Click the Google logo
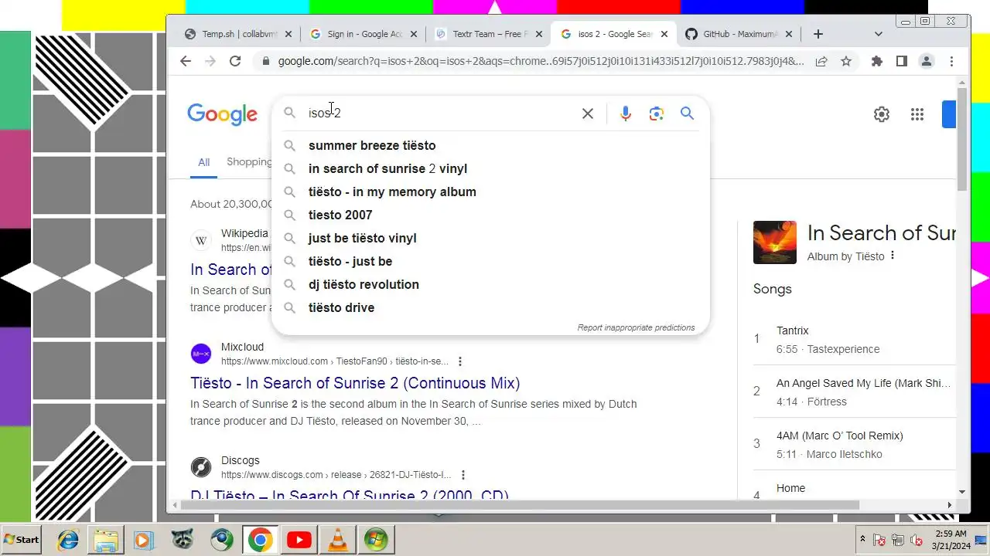 (222, 114)
